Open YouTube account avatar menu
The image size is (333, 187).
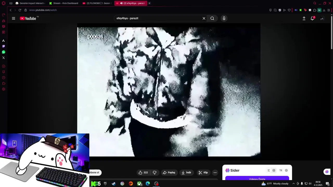point(322,18)
